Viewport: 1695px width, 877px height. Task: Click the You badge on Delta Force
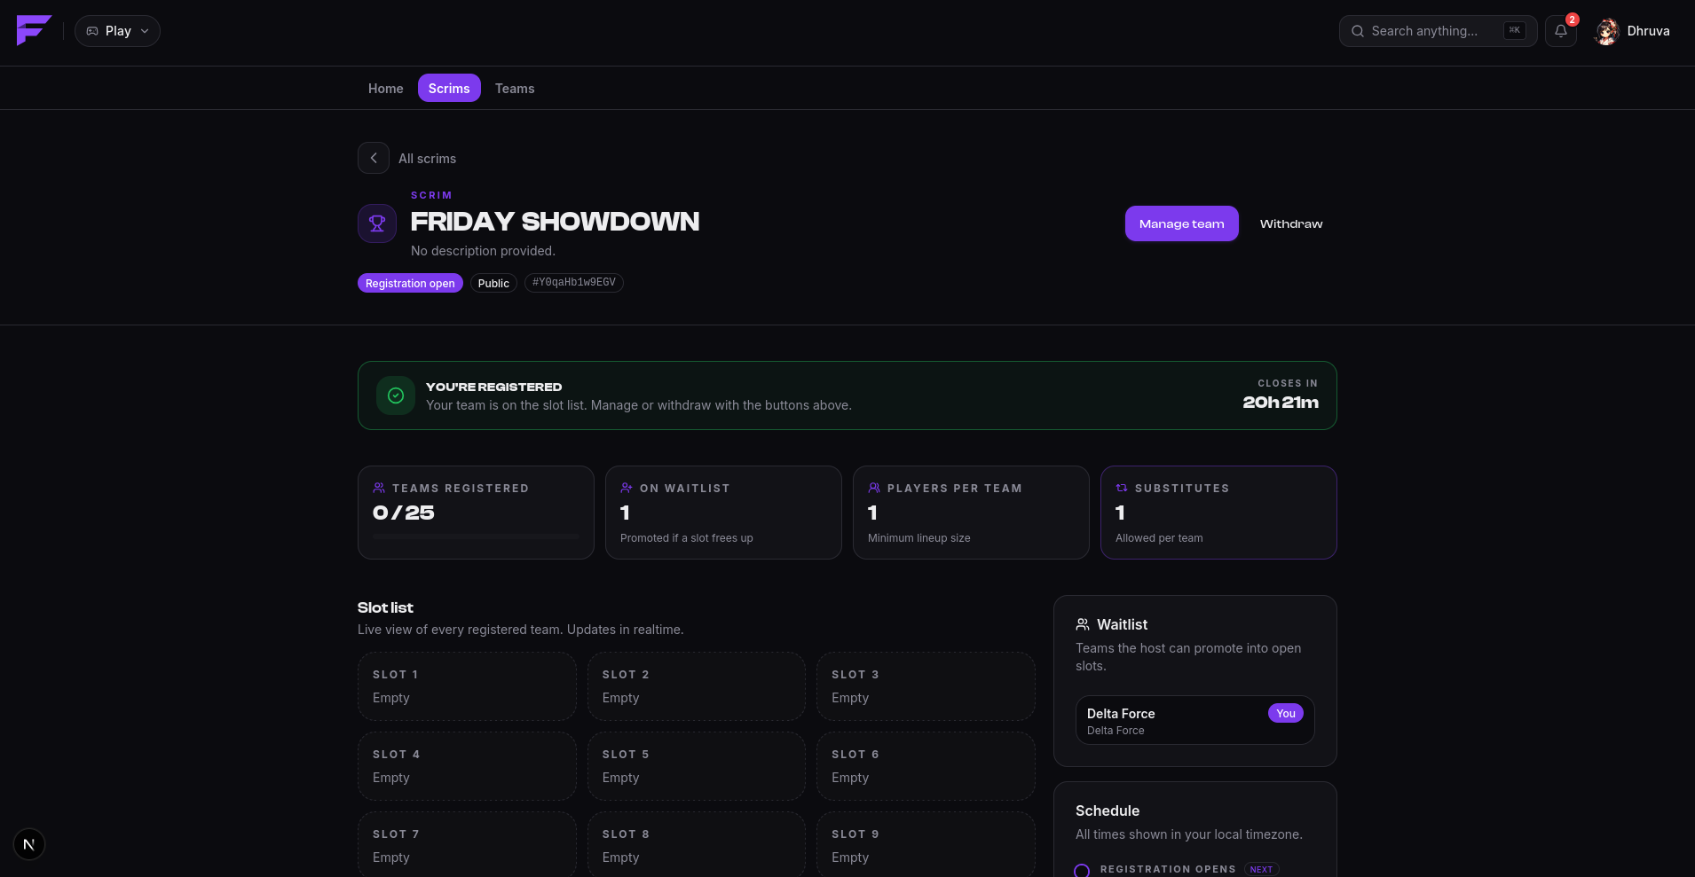point(1285,713)
